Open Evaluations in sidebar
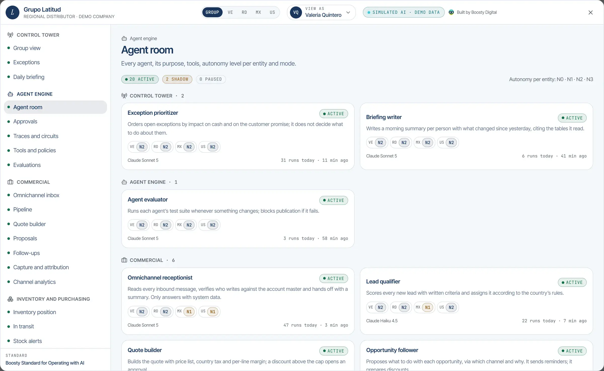The image size is (604, 371). [55, 165]
